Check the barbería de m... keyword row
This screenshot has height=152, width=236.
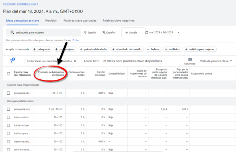(x=8, y=117)
